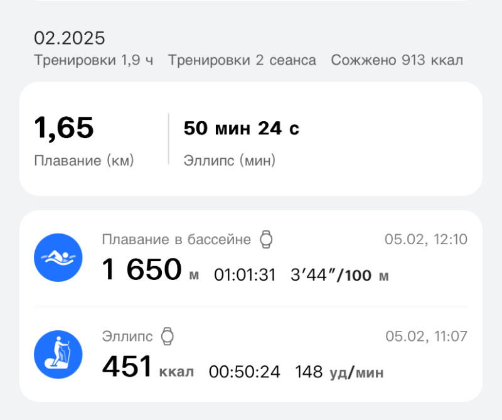
Task: Click the watch icon beside Плавание в бассейне
Action: pyautogui.click(x=267, y=239)
